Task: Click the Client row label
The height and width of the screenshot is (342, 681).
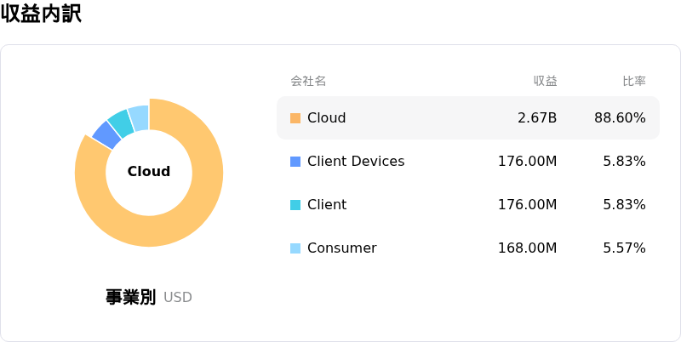Action: click(x=327, y=204)
